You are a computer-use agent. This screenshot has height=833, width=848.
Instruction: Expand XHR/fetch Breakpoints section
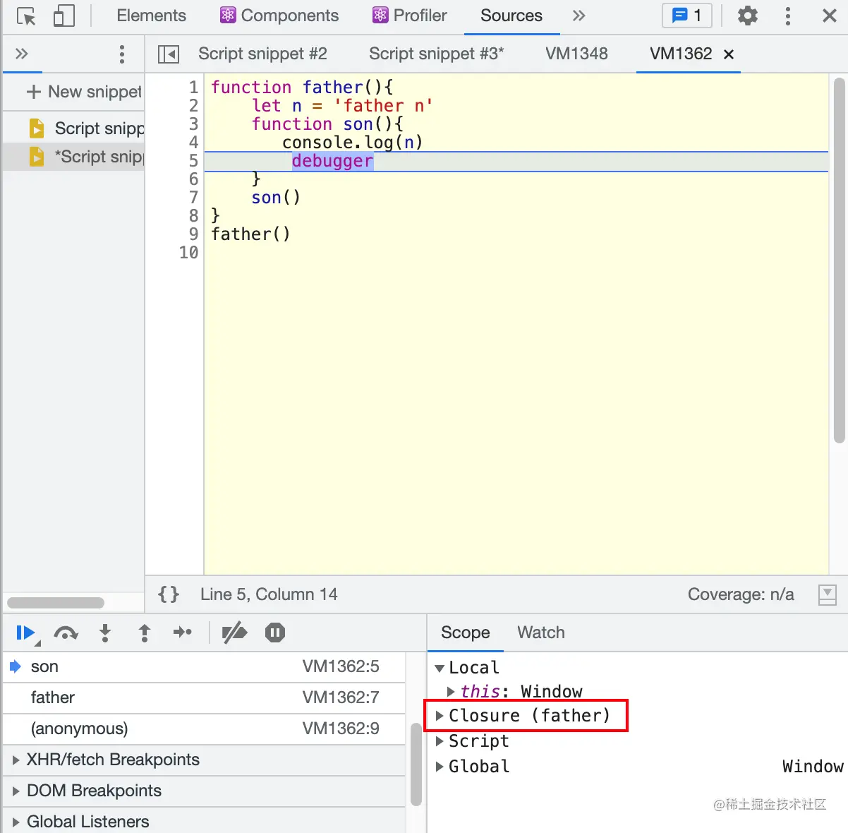coord(205,760)
